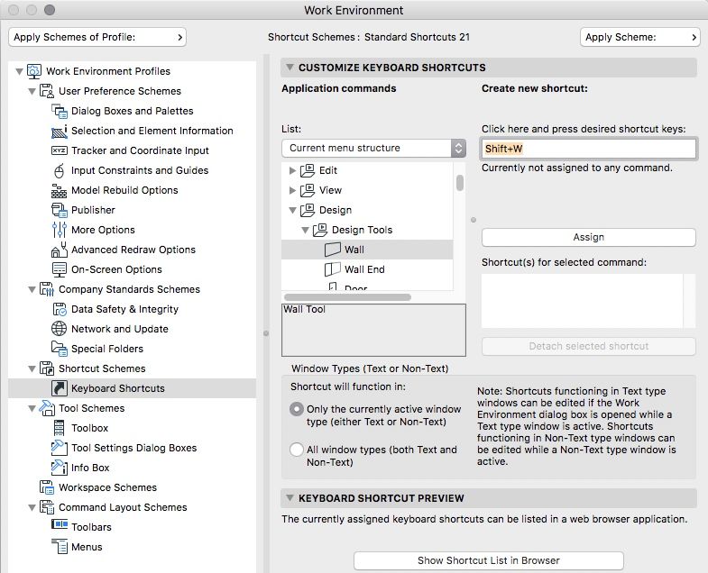Viewport: 708px width, 573px height.
Task: Click Show Shortcut List in Browser
Action: [489, 560]
